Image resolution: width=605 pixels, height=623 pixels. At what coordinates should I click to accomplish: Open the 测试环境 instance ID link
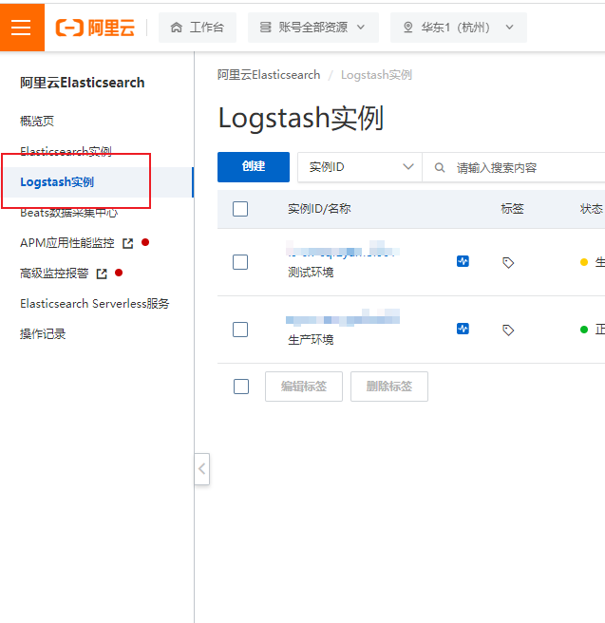point(343,248)
